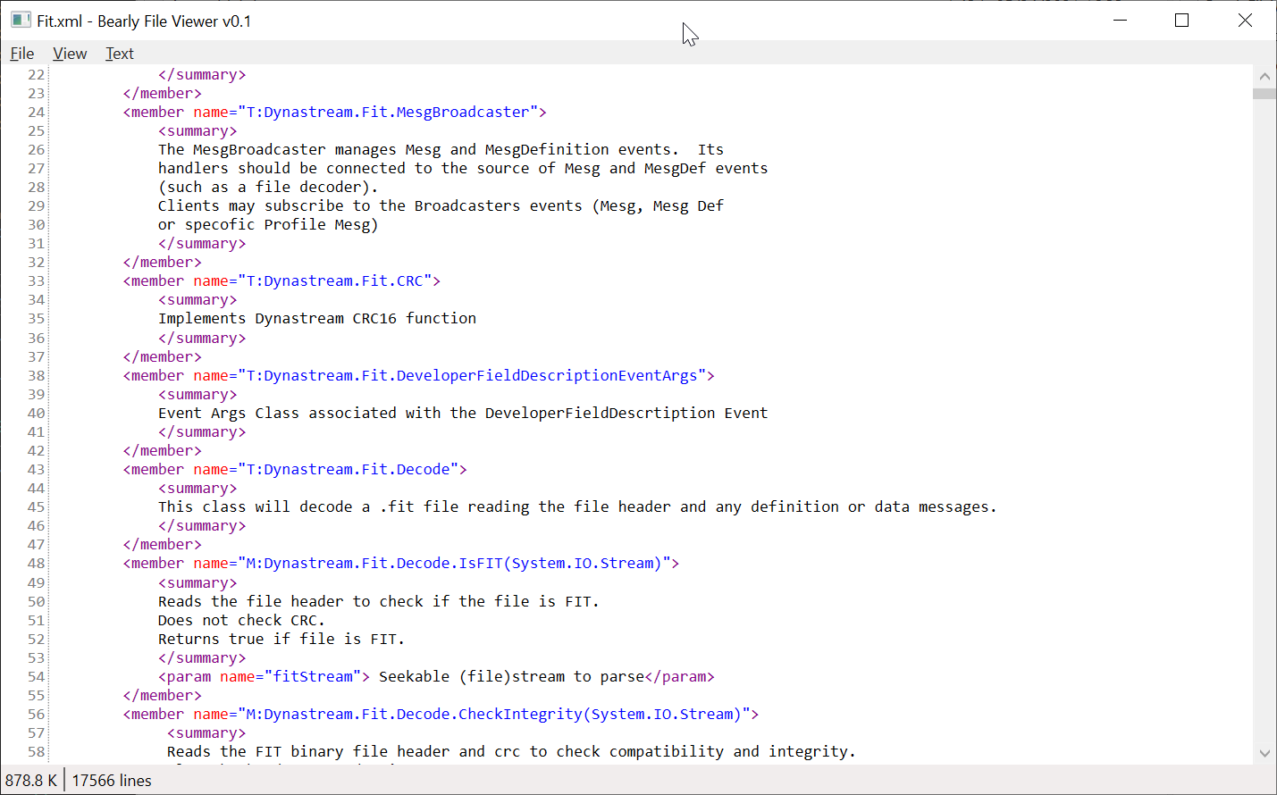The image size is (1277, 795).
Task: Open the Text menu
Action: click(x=120, y=54)
